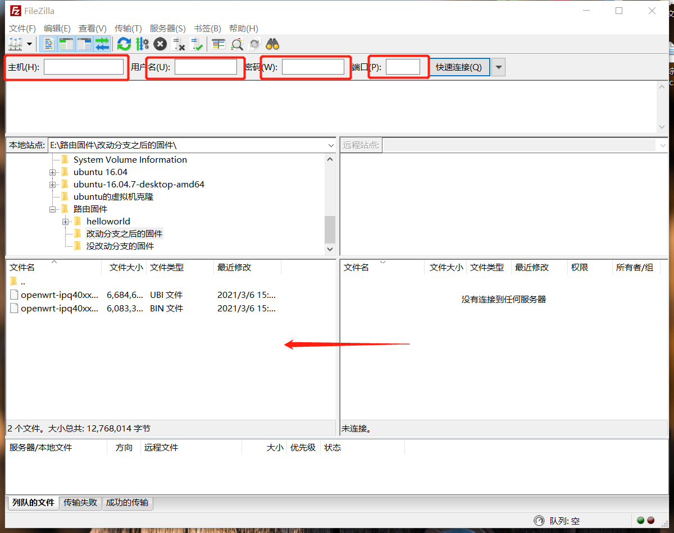Open the 传输(T) menu
Viewport: 674px width, 533px height.
pyautogui.click(x=128, y=28)
